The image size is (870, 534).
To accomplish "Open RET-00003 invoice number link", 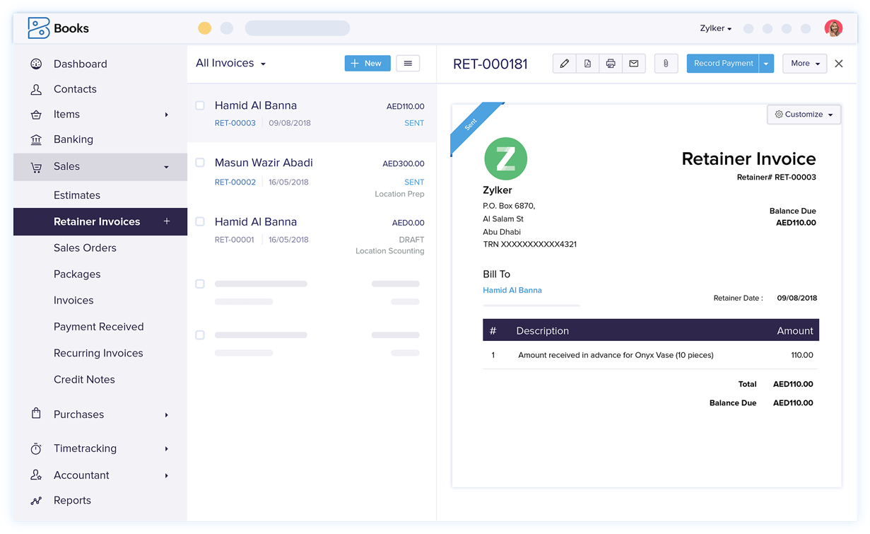I will 235,123.
